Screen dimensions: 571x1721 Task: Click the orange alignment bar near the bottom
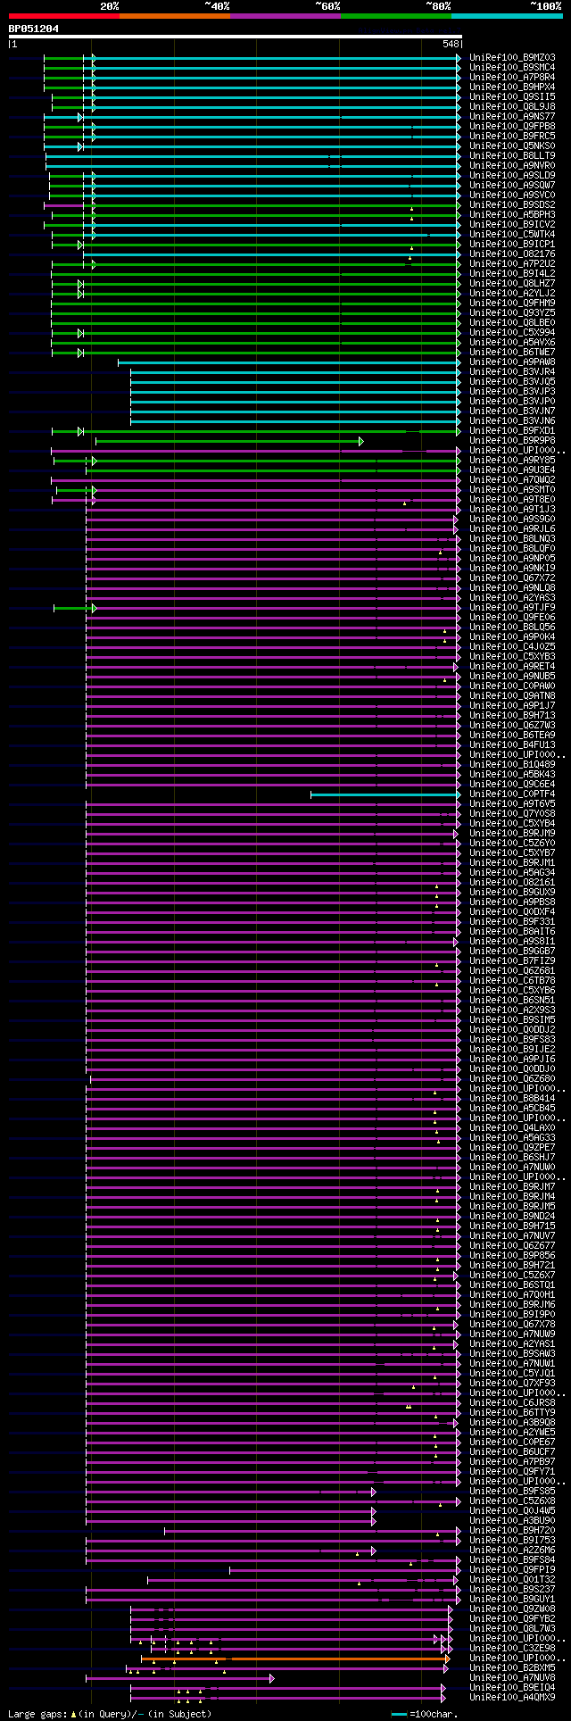click(x=294, y=1659)
